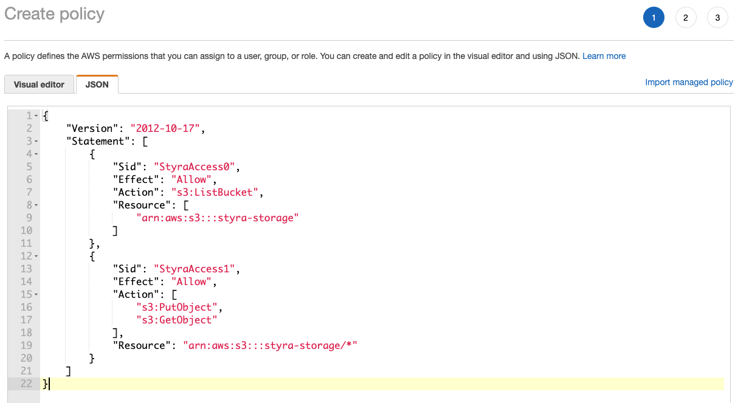The image size is (735, 403).
Task: Click the "s3:GetObject" action
Action: (176, 320)
